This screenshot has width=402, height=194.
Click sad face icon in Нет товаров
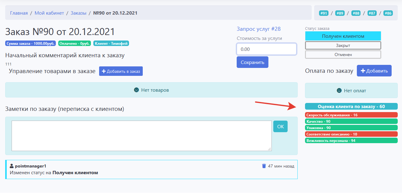[x=136, y=90]
